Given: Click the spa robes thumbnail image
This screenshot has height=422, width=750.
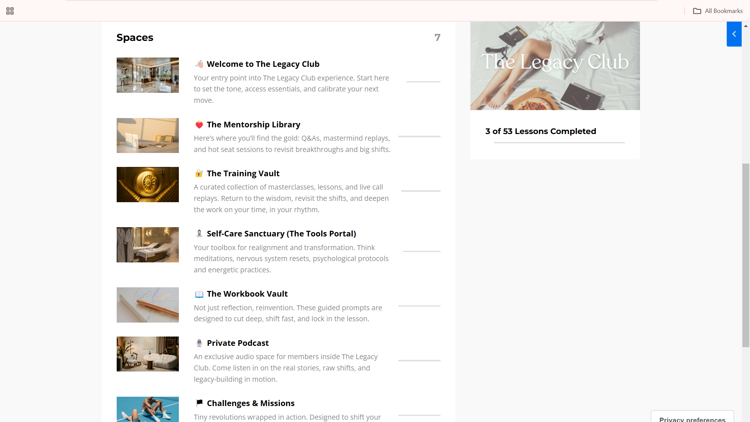Looking at the screenshot, I should click(148, 245).
